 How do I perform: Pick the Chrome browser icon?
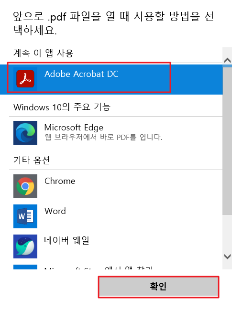pos(25,186)
